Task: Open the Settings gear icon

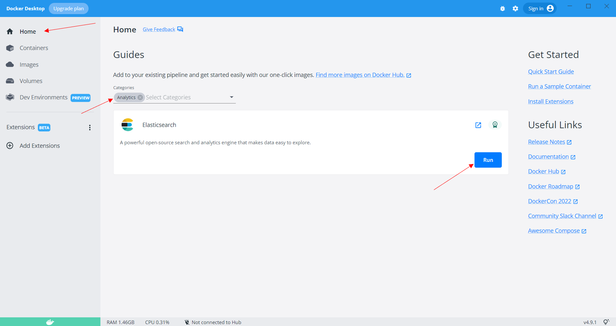Action: pos(515,9)
